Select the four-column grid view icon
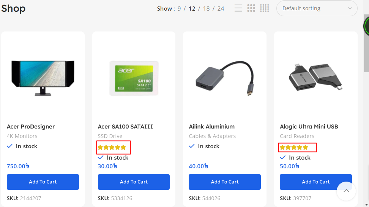This screenshot has height=207, width=369. (x=265, y=8)
